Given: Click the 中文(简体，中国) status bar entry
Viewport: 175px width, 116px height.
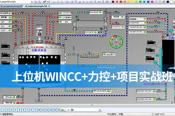Looking at the screenshot, I should [115, 114].
